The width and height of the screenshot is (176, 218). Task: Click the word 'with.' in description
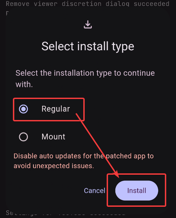click(24, 84)
